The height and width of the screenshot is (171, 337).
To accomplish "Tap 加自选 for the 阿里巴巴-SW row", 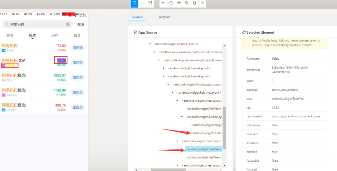I will (x=78, y=62).
